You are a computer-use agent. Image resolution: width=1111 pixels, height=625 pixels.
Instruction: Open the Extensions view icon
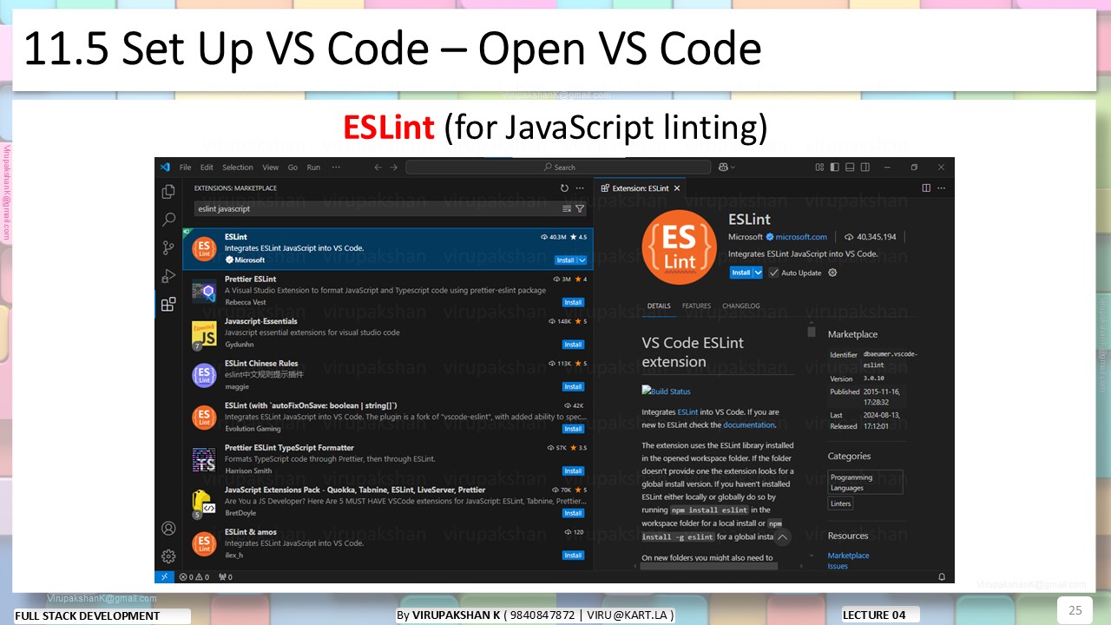[x=168, y=304]
